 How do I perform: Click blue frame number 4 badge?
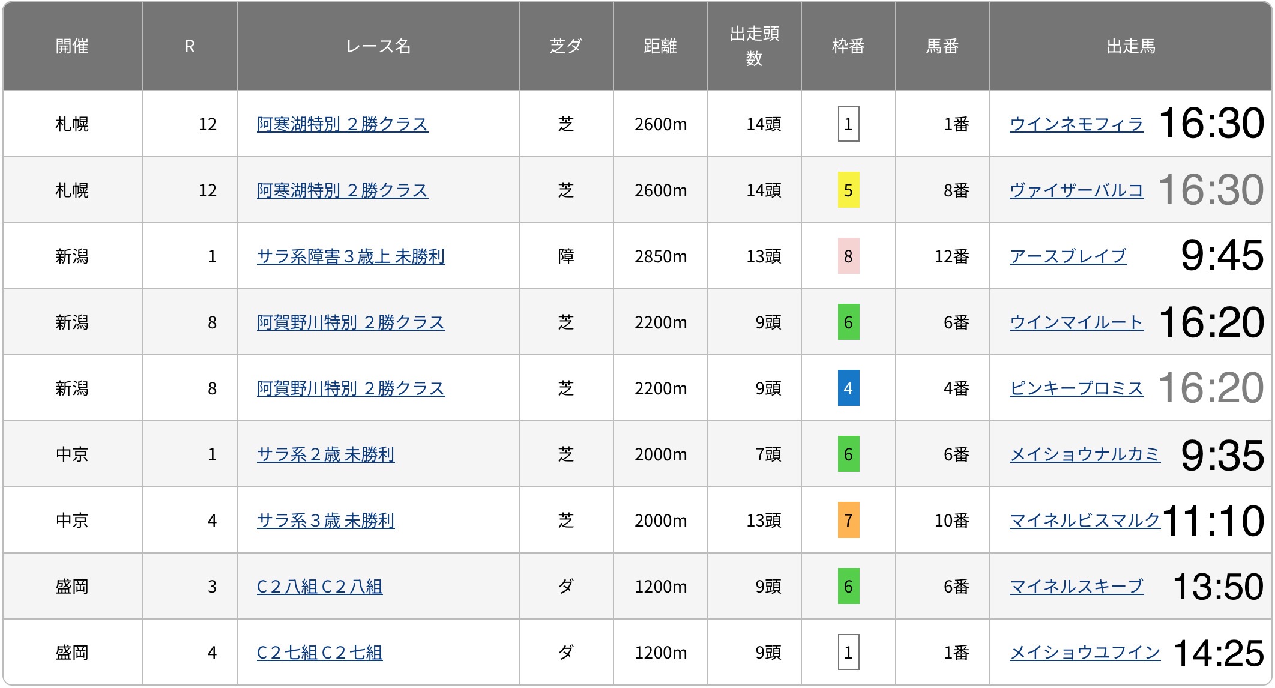pos(848,388)
